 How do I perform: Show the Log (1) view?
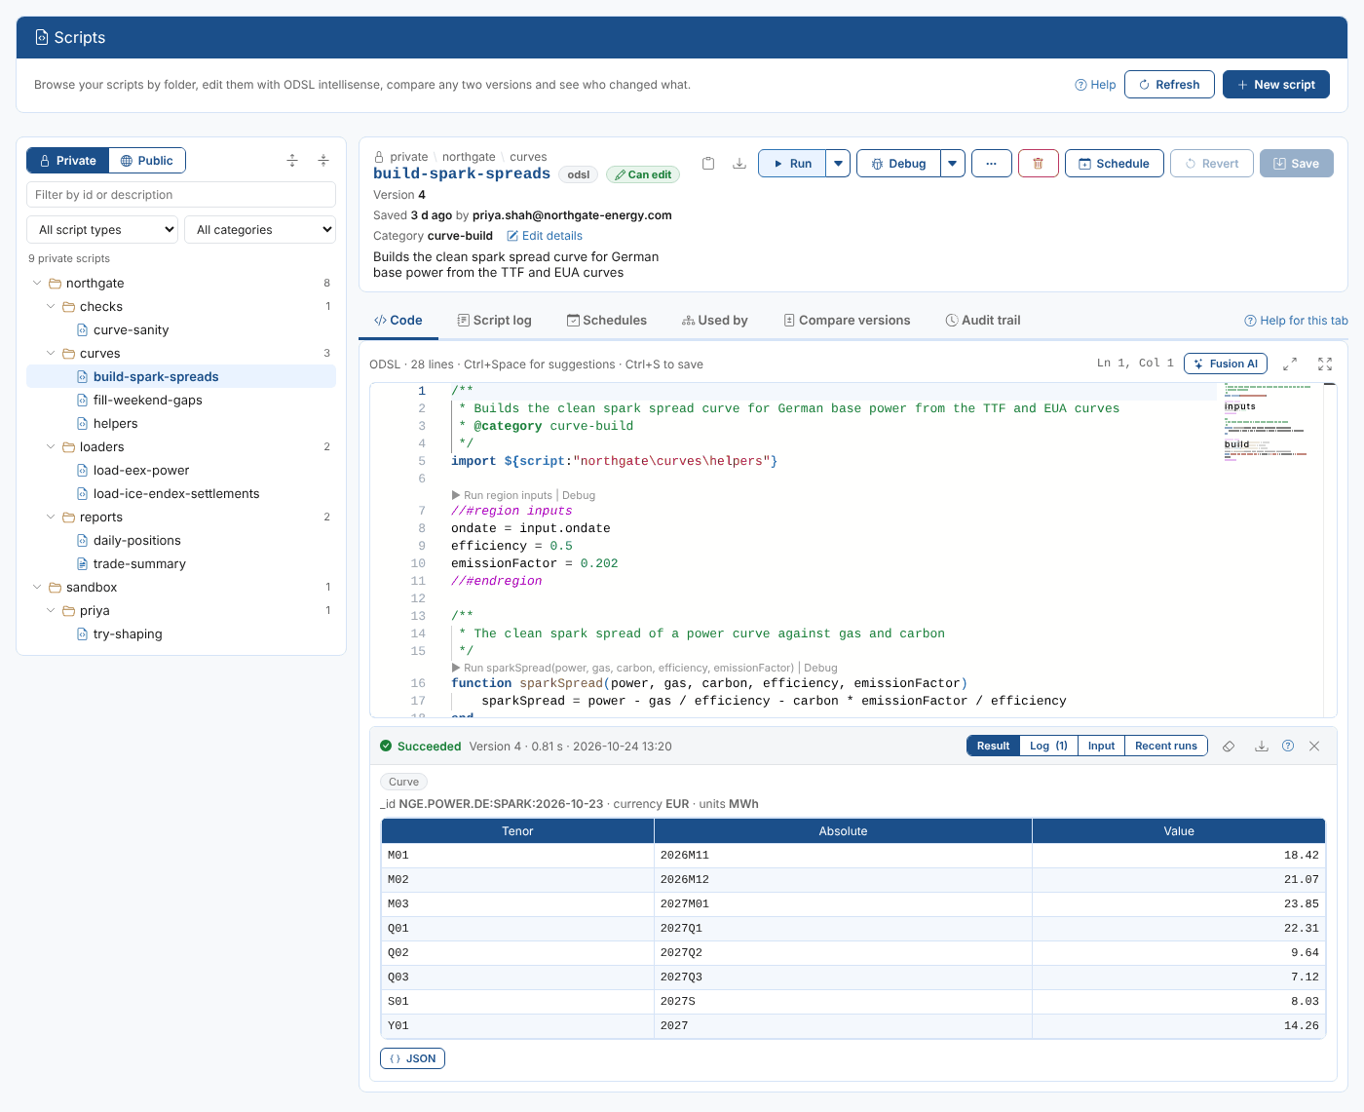point(1048,746)
